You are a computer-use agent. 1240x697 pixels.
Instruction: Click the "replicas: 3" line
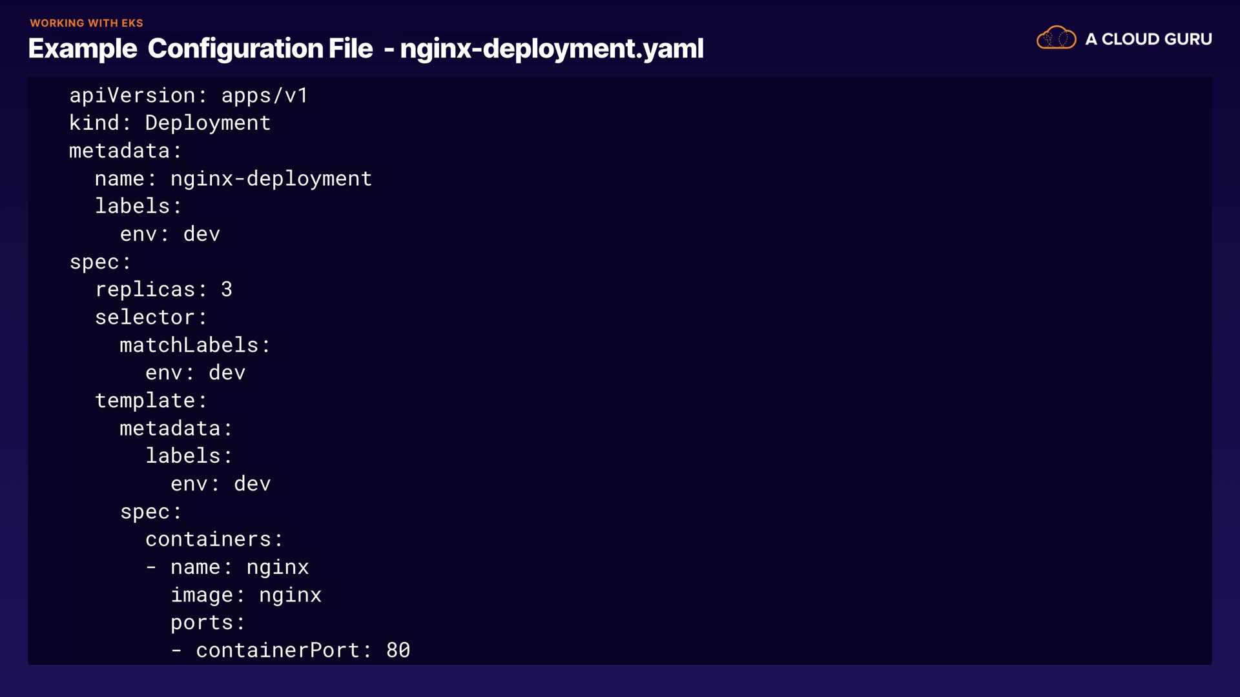(163, 290)
